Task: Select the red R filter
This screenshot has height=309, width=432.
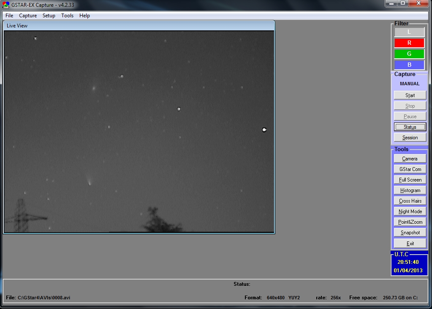Action: click(408, 43)
